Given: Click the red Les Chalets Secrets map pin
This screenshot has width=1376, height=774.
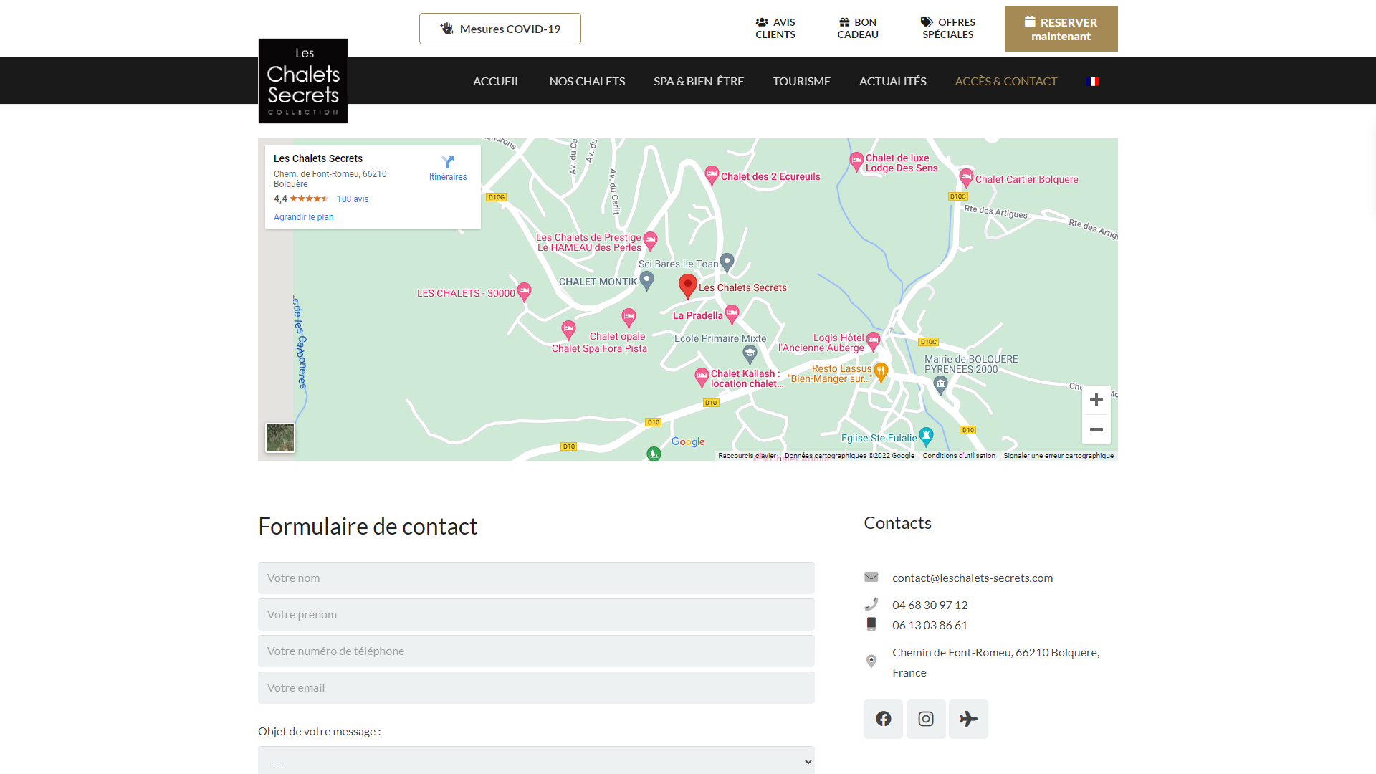Looking at the screenshot, I should click(688, 286).
